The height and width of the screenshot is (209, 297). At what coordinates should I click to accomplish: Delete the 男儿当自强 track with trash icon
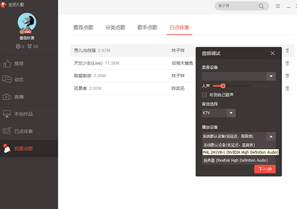click(287, 51)
